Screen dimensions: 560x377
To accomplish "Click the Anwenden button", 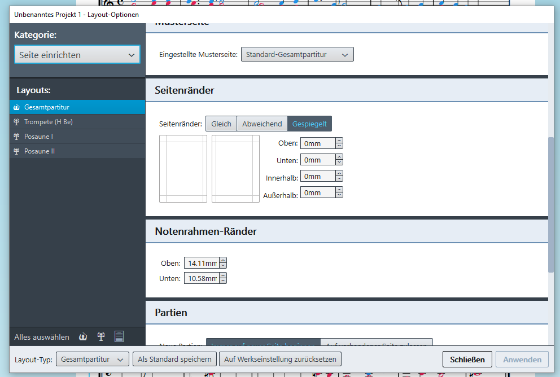I will tap(522, 360).
